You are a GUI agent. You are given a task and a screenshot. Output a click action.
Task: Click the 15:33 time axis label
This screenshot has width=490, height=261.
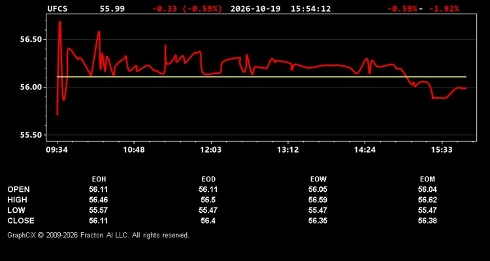442,150
